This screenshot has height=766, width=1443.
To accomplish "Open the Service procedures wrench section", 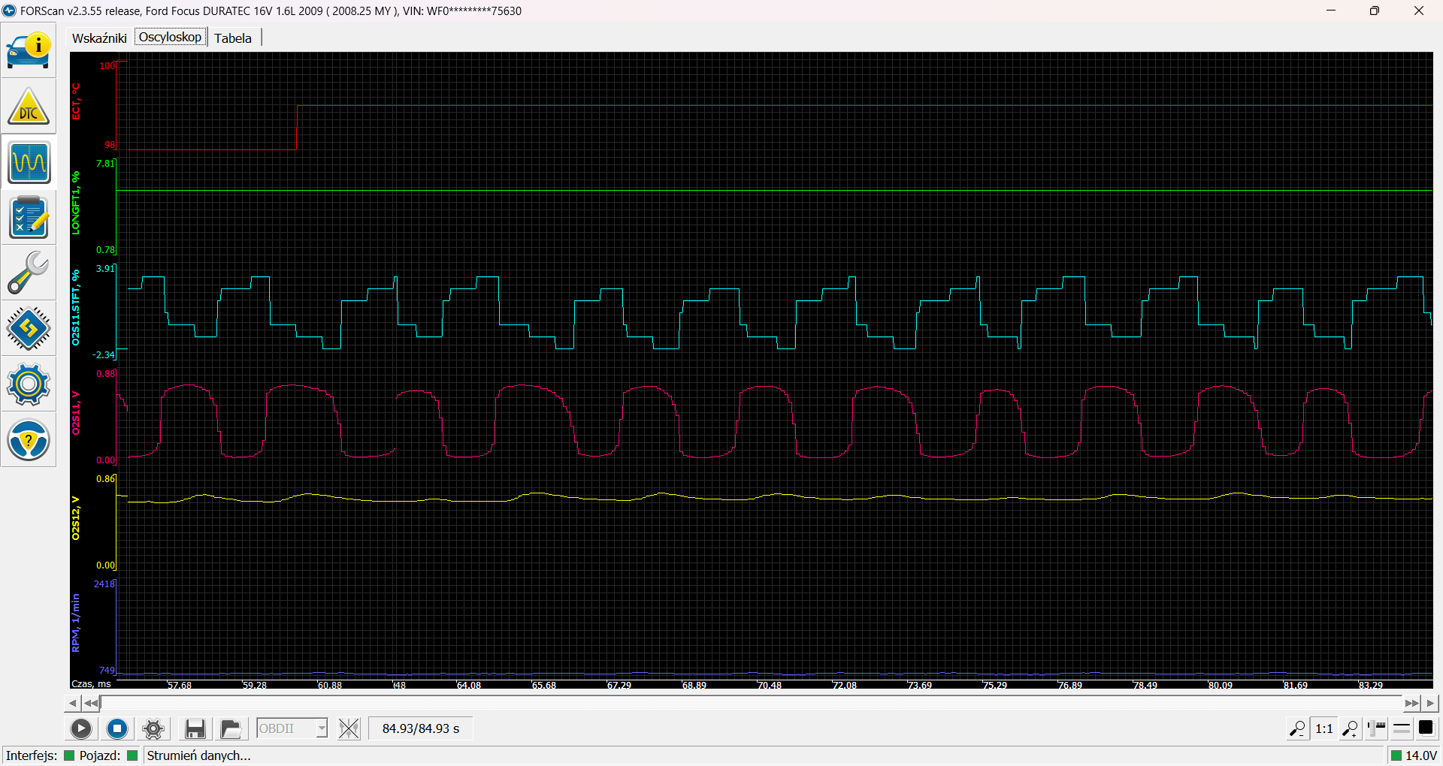I will point(29,273).
